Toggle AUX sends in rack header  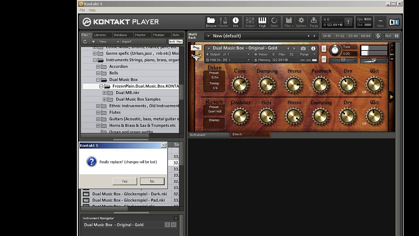click(x=388, y=36)
